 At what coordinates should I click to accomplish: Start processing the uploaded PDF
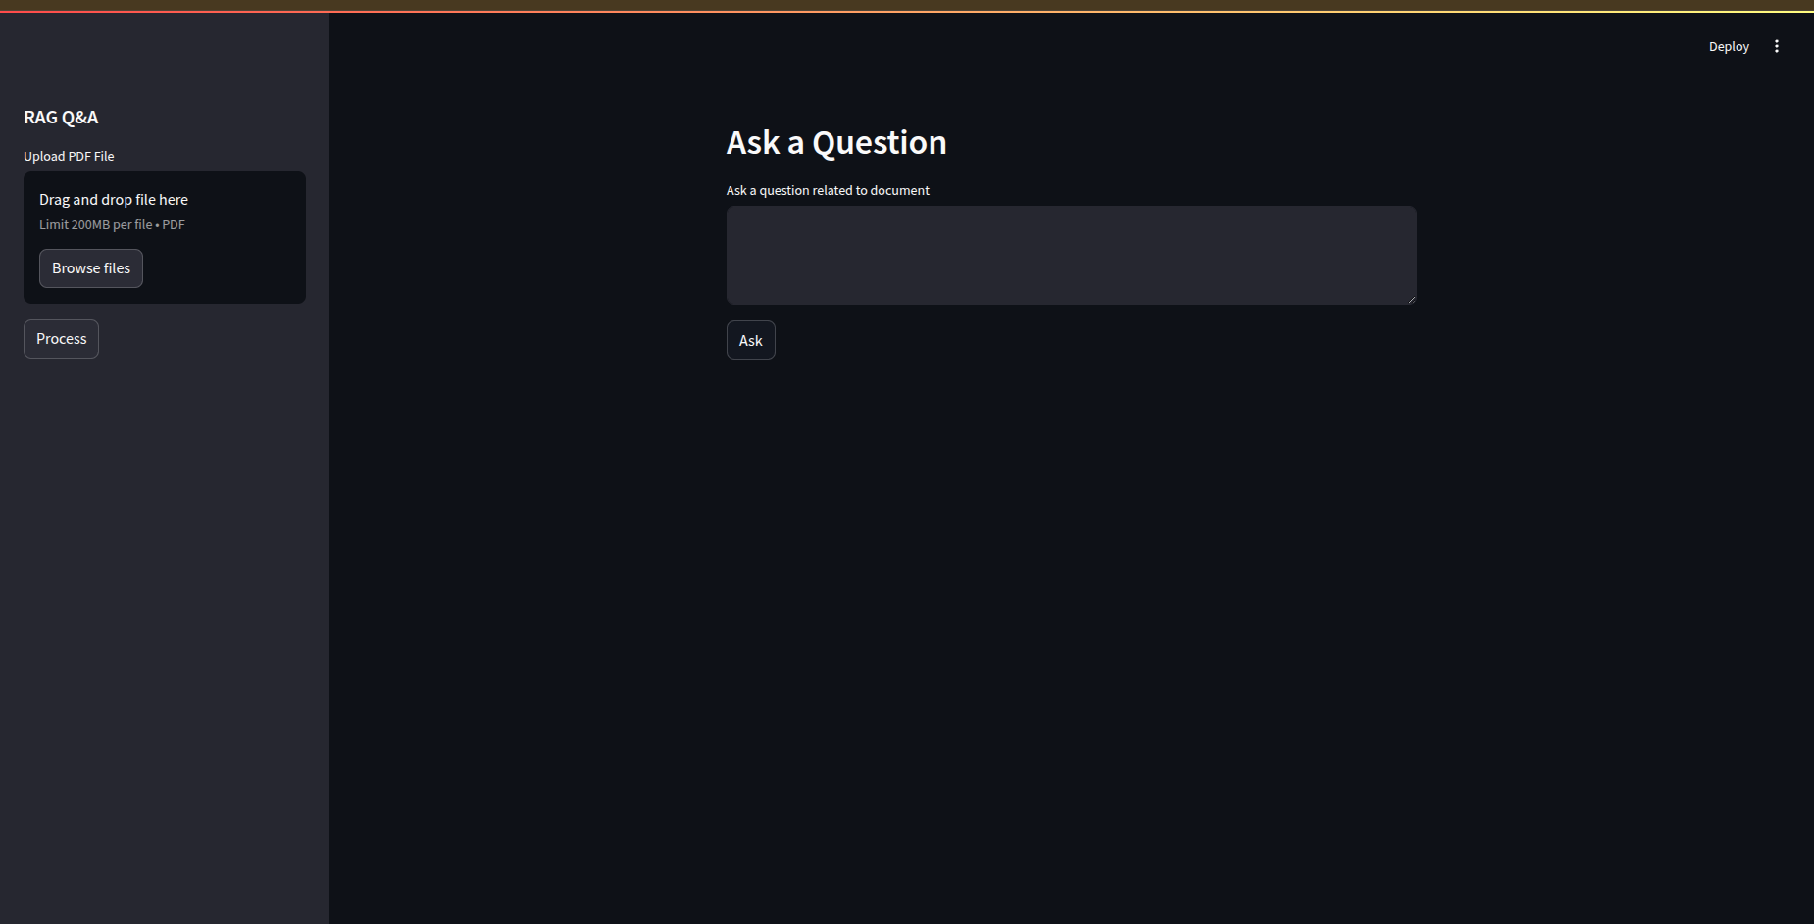coord(60,338)
